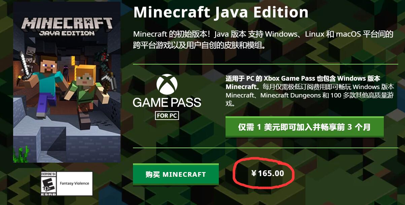This screenshot has height=205, width=405.
Task: Click the ESRB Everyone 10+ rating icon
Action: coord(48,184)
